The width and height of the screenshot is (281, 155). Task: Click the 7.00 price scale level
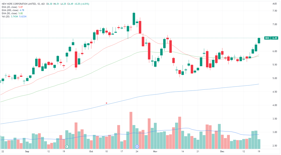point(275,24)
